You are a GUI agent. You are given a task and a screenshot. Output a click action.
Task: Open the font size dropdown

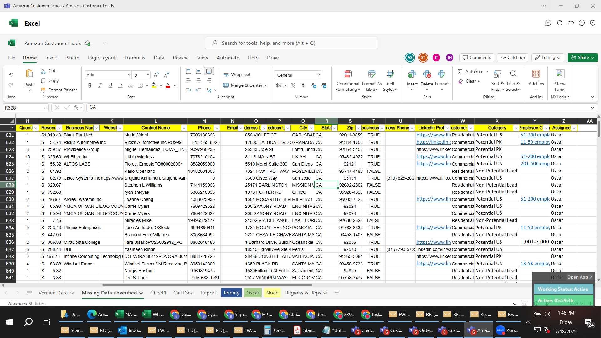(148, 75)
